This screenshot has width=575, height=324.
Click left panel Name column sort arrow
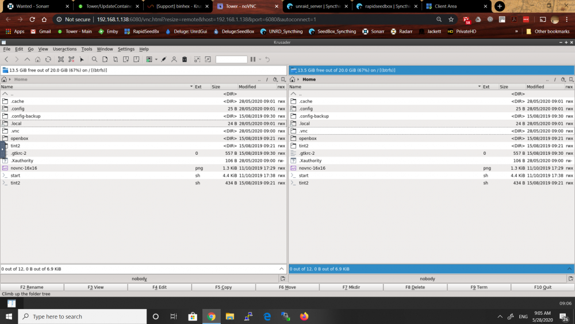pyautogui.click(x=191, y=86)
